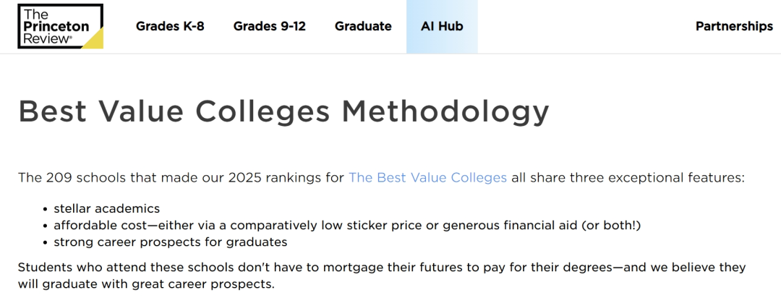Click the "stellar academics" bullet text
Image resolution: width=781 pixels, height=298 pixels.
point(106,209)
